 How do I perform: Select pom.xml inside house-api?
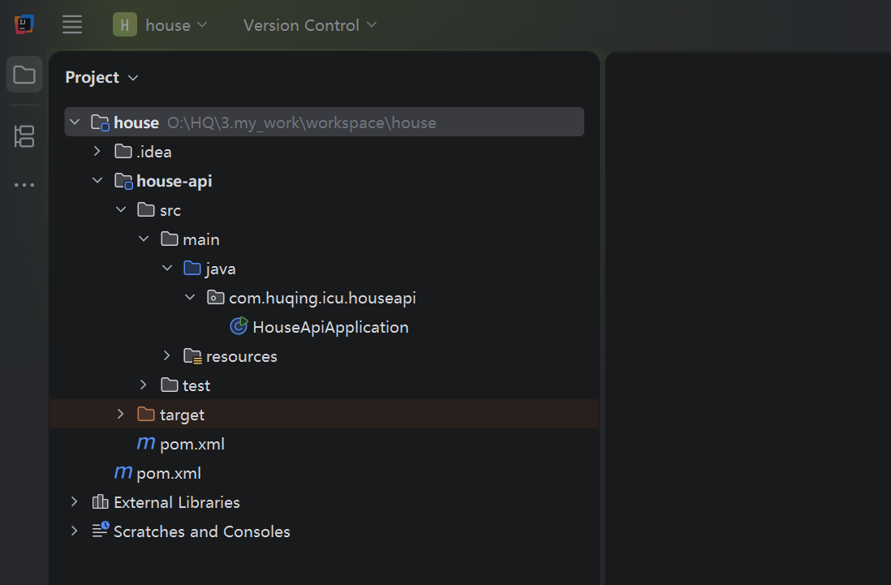tap(192, 444)
